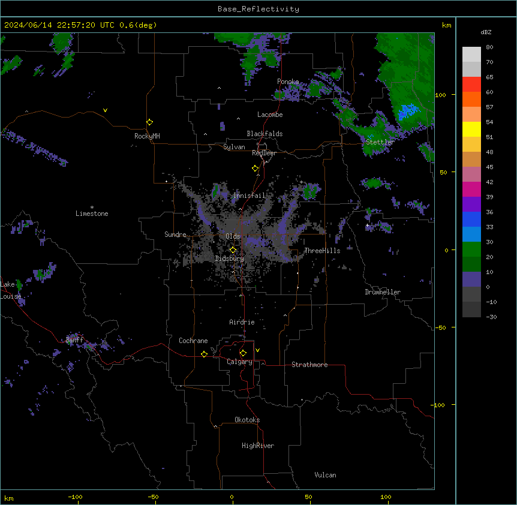Select the dark orange 60-57 dBZ legend band
This screenshot has height=505, width=517.
[x=471, y=99]
